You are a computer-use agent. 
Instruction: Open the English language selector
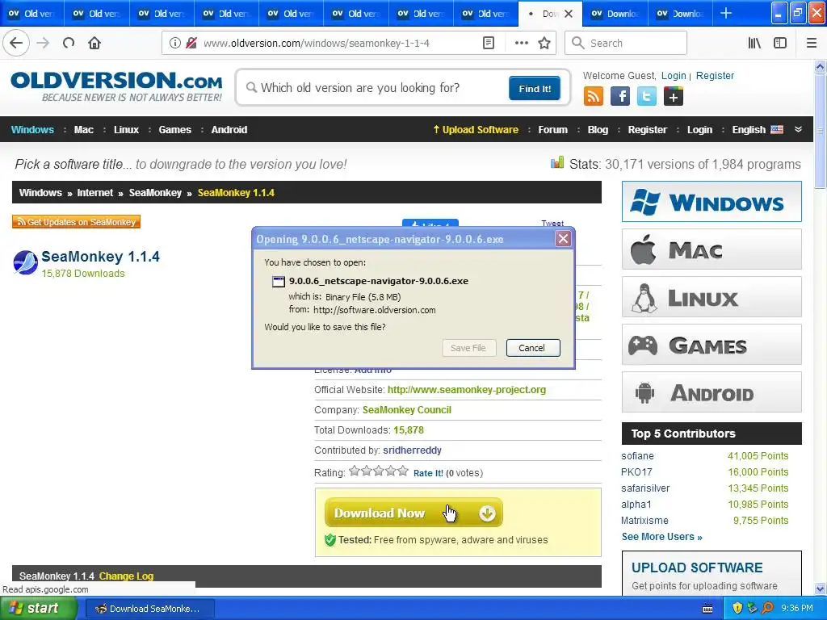[x=758, y=130]
